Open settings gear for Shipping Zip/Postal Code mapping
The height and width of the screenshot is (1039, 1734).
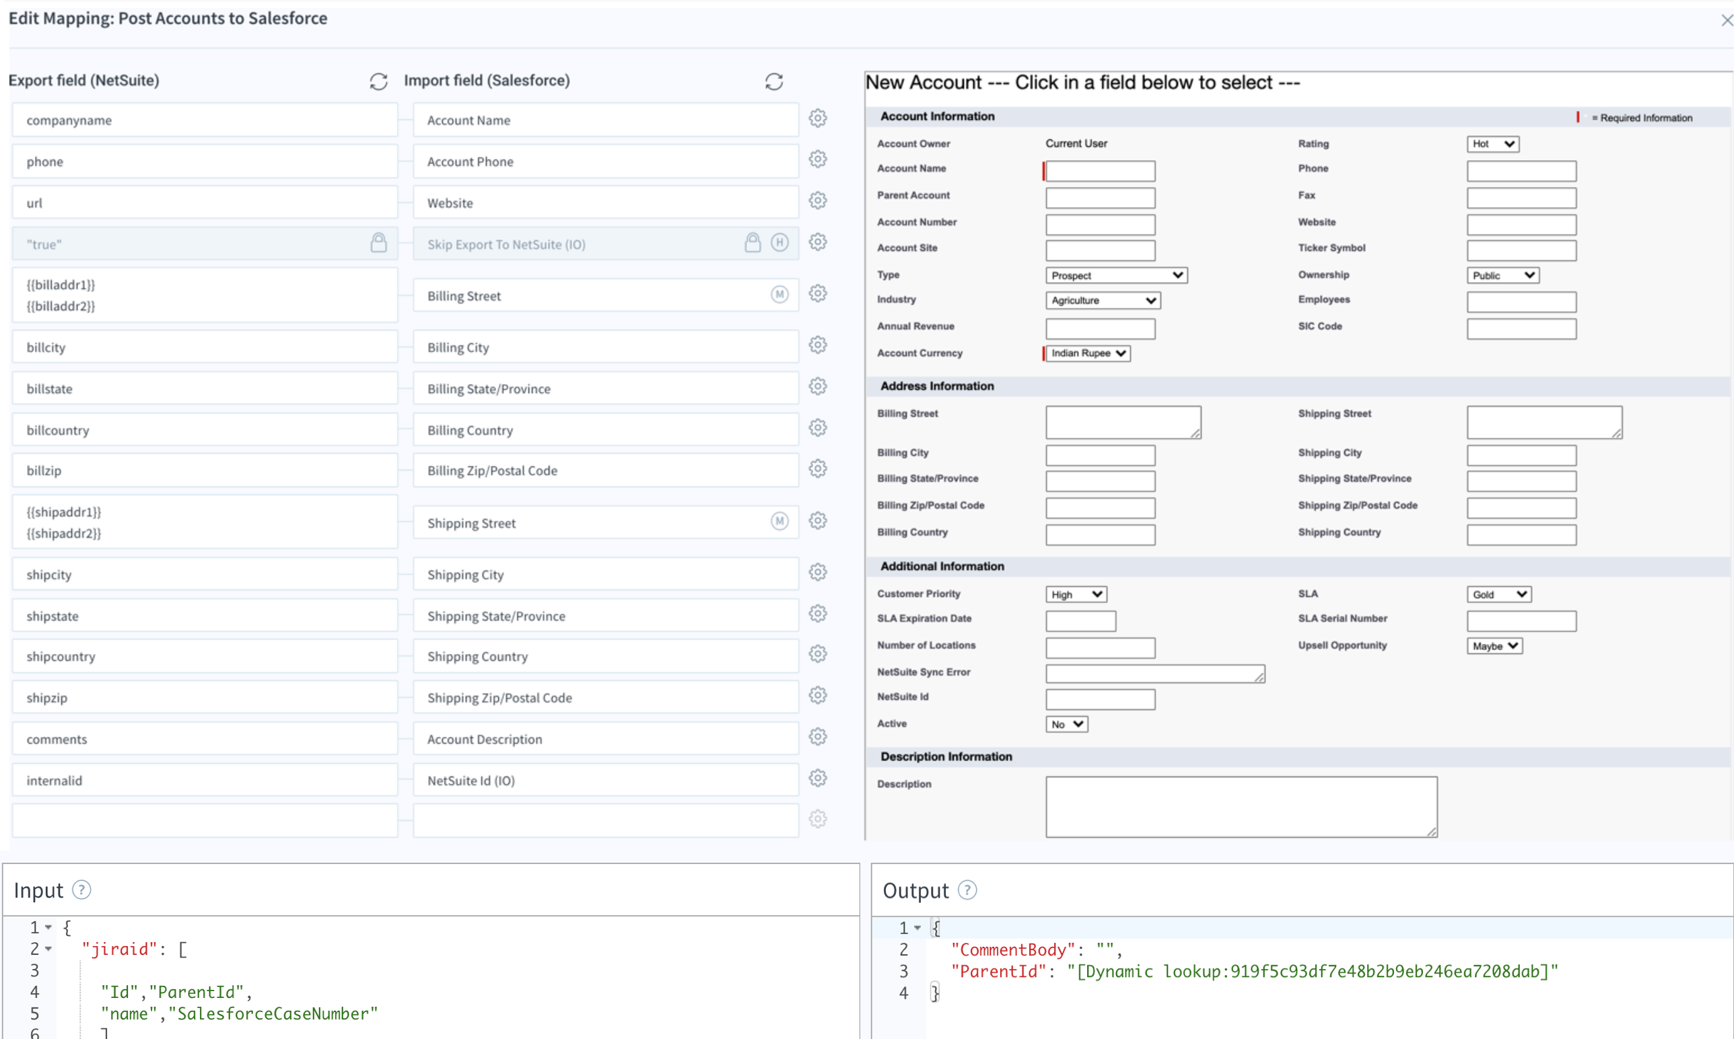817,696
